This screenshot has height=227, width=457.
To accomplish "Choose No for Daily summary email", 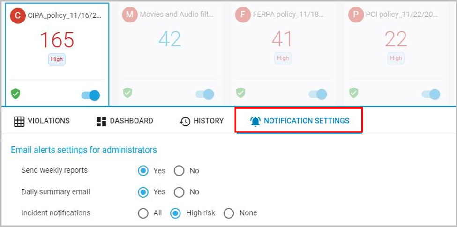I will (179, 192).
